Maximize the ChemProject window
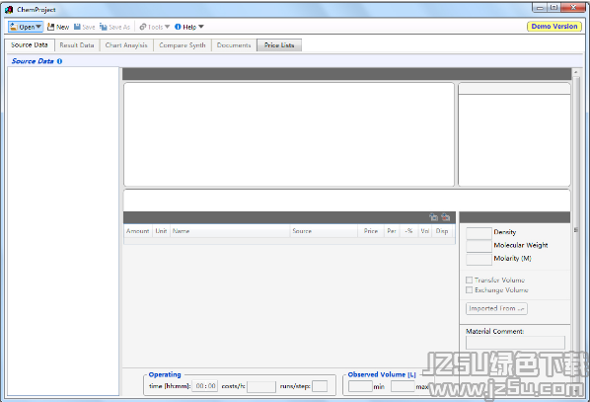The image size is (590, 402). click(553, 8)
